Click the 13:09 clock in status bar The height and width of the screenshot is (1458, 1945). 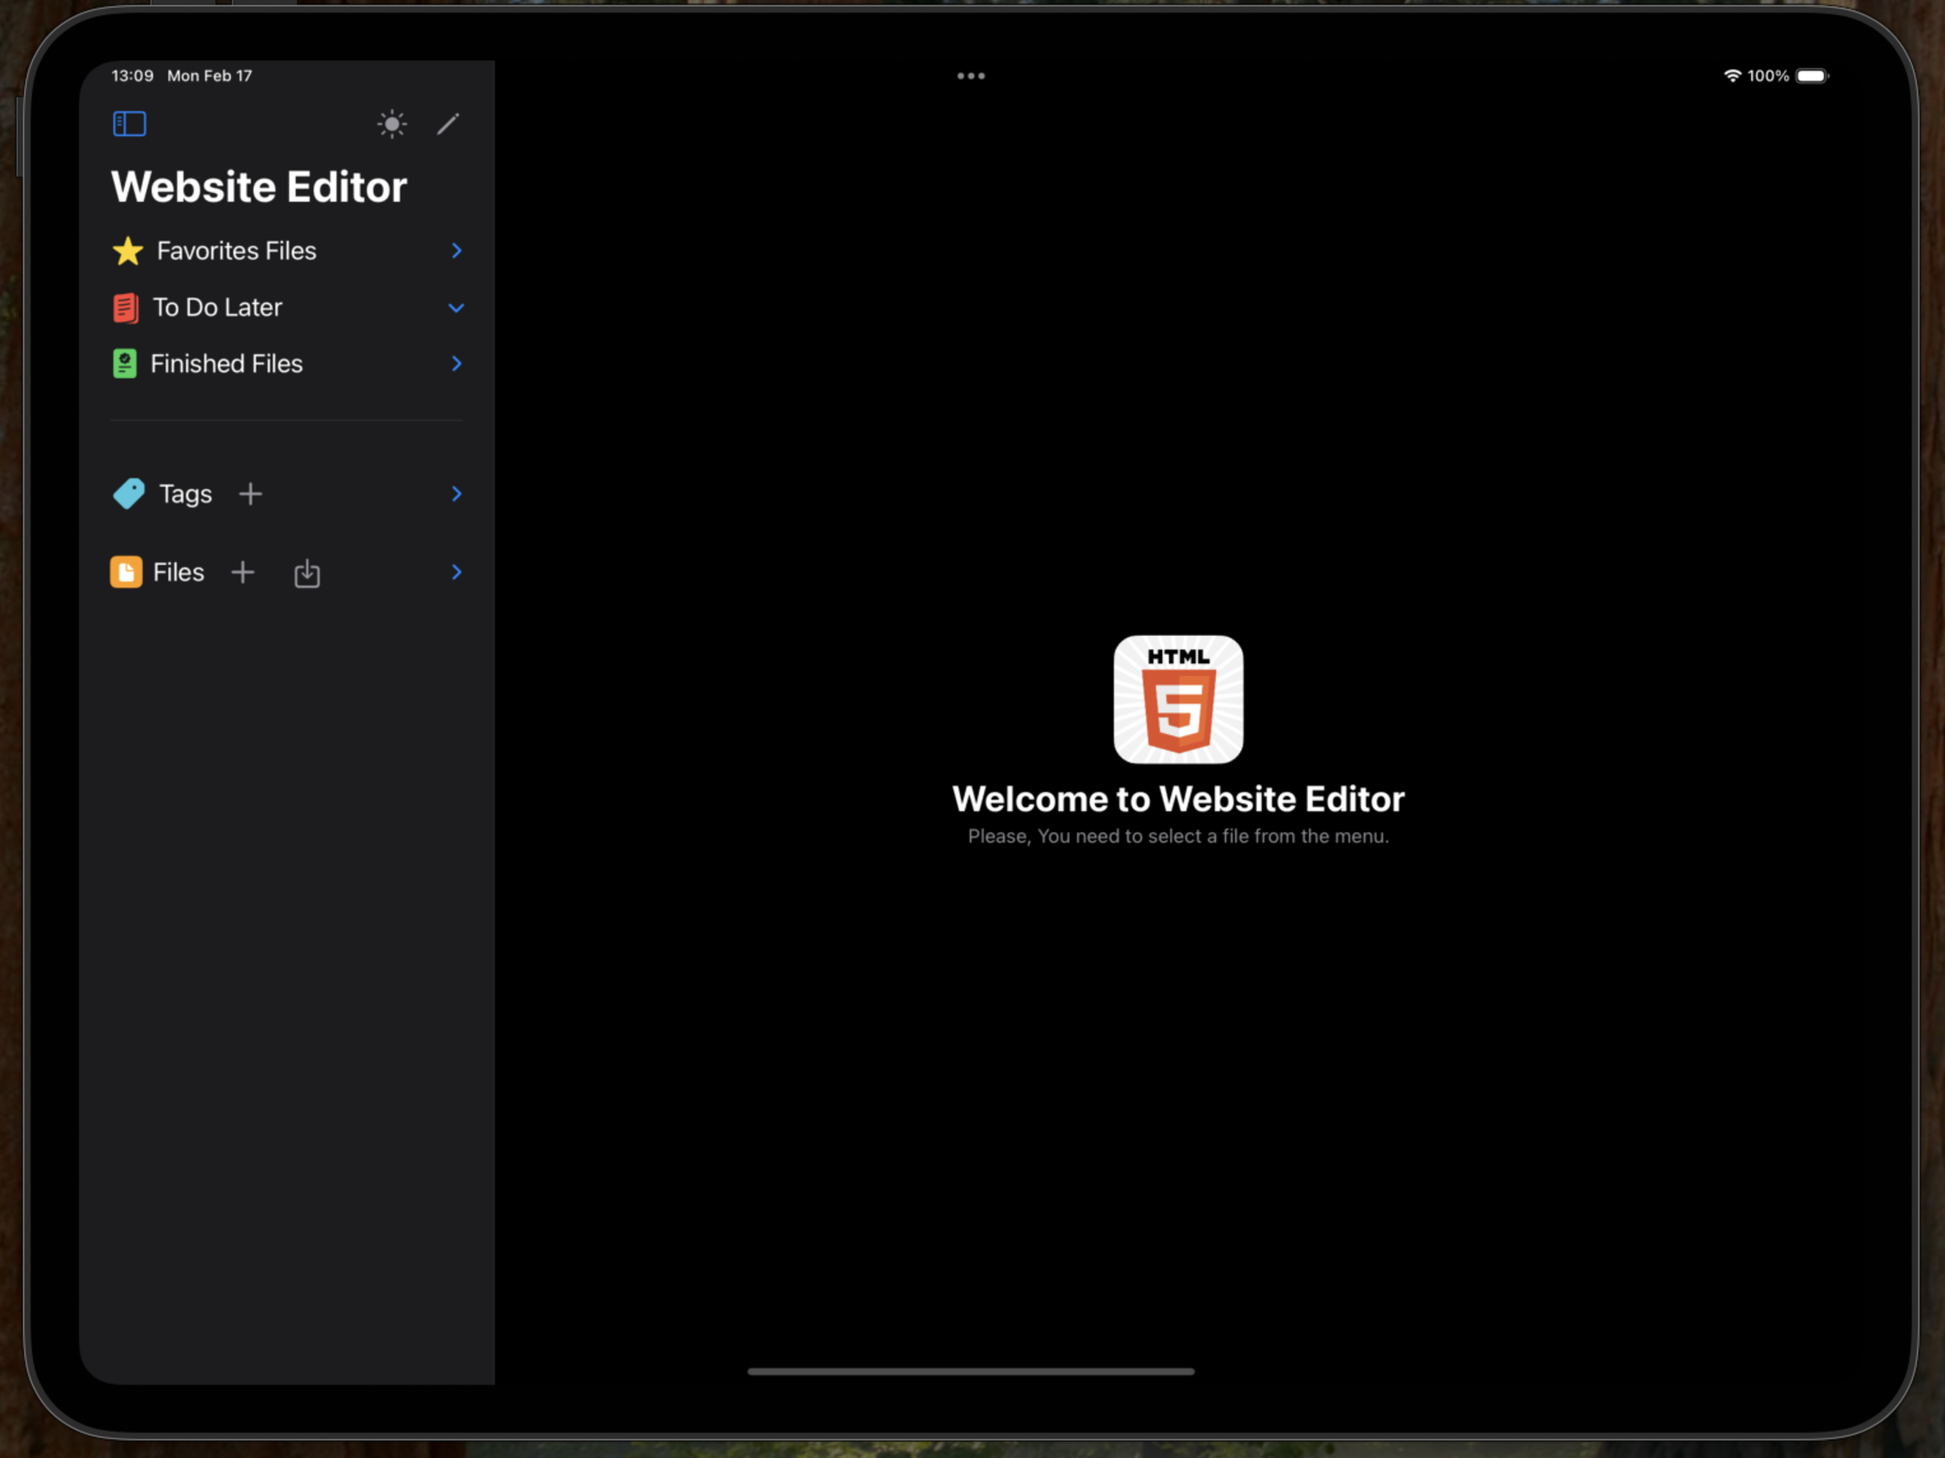(132, 75)
